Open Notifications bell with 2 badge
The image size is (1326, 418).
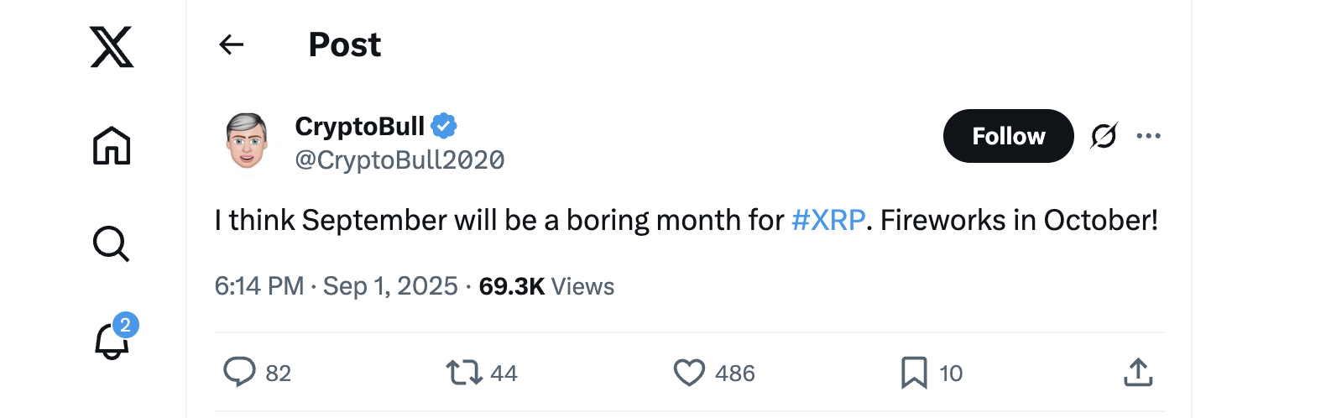(112, 340)
